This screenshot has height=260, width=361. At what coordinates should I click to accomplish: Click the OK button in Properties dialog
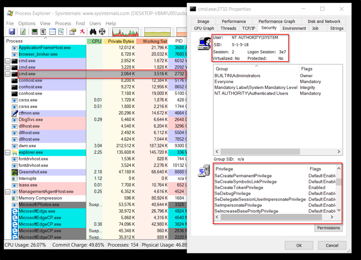click(299, 245)
